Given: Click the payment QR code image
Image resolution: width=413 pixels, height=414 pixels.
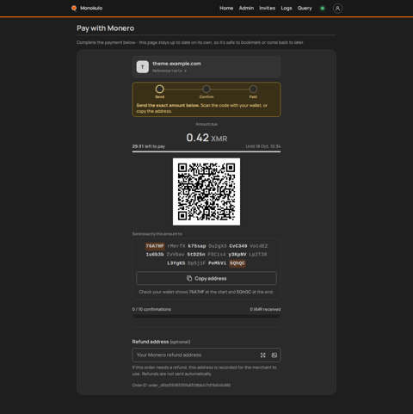Looking at the screenshot, I should click(x=206, y=192).
